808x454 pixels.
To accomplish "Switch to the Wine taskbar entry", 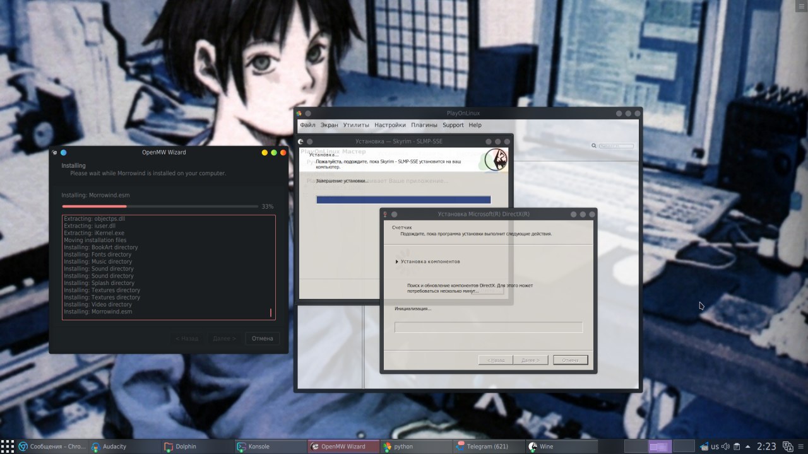I will (561, 446).
